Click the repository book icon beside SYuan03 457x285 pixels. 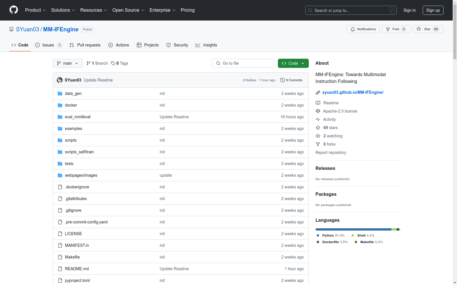click(x=11, y=29)
